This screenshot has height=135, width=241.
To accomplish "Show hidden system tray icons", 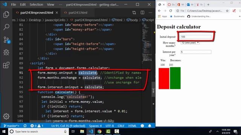I will tap(217, 132).
